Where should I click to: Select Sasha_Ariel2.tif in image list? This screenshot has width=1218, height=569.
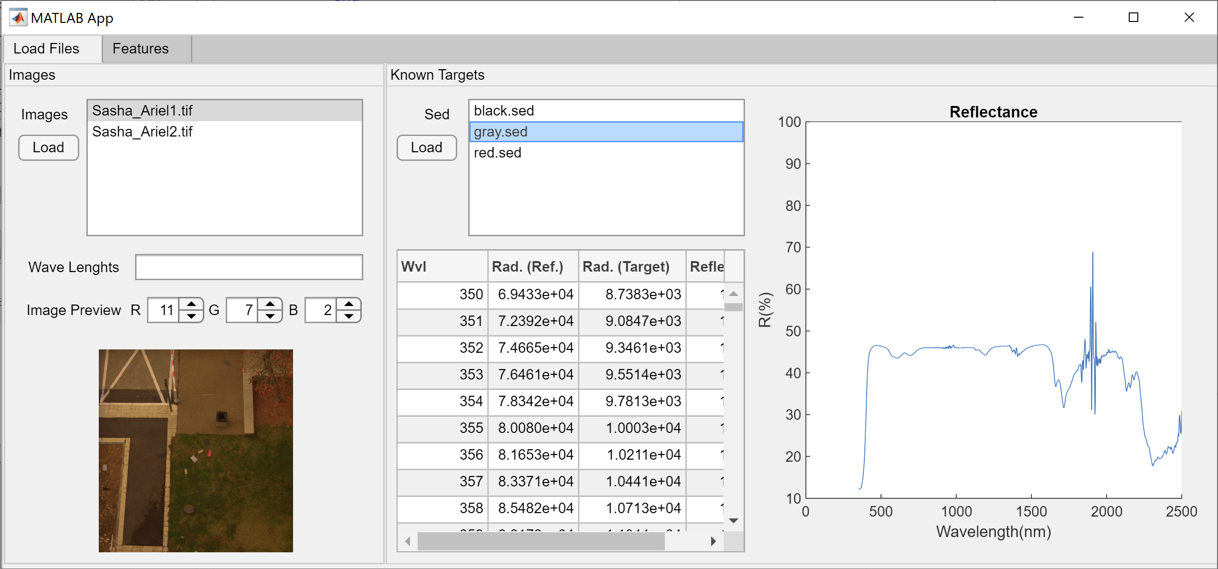pyautogui.click(x=142, y=132)
